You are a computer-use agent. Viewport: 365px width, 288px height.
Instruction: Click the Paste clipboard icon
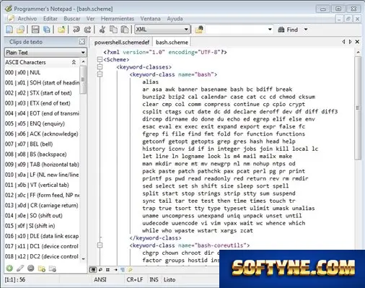[125, 30]
